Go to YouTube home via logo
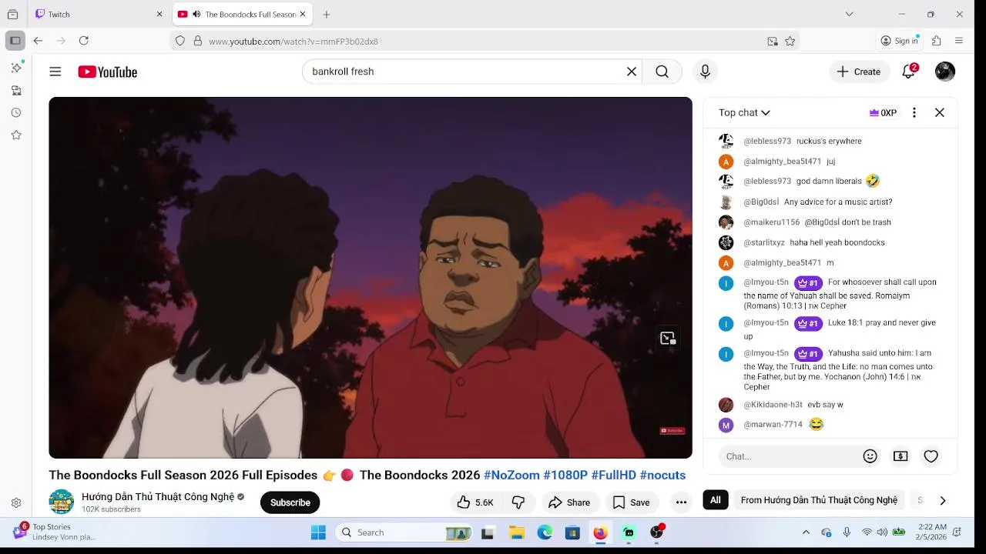This screenshot has width=986, height=554. [x=108, y=72]
